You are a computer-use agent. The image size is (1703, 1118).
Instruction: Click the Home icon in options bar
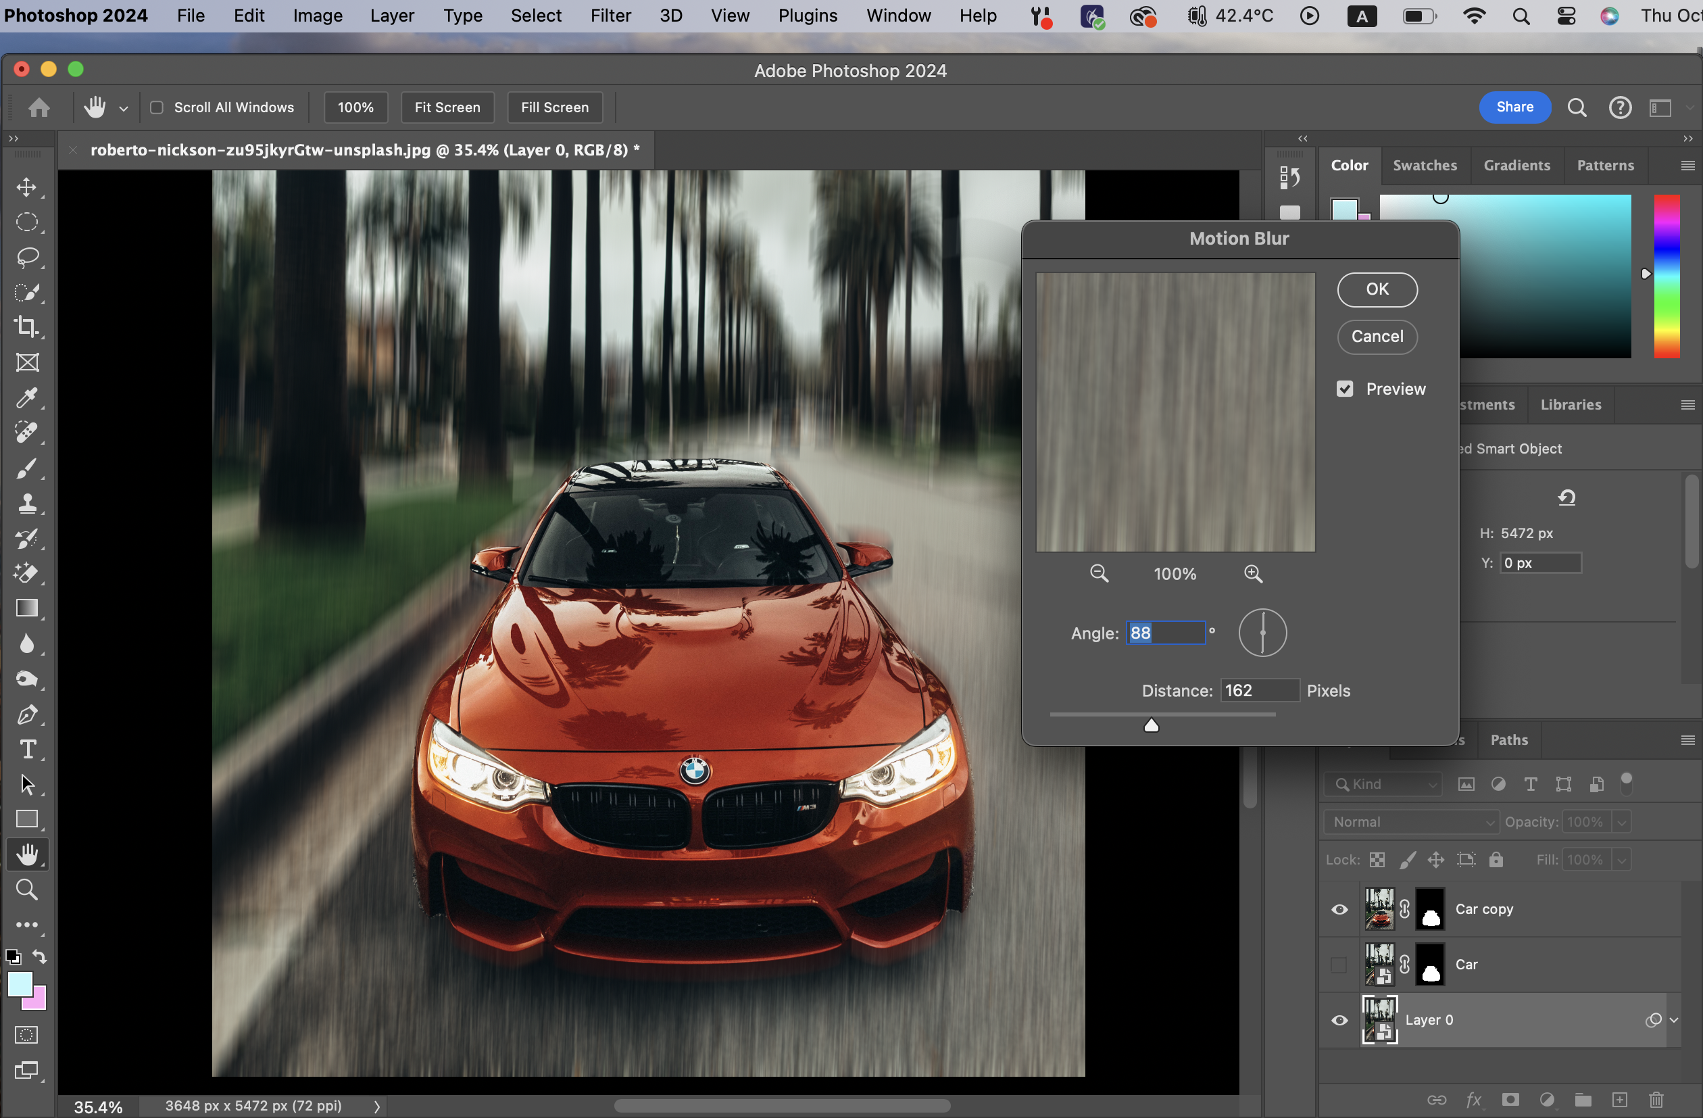[39, 107]
